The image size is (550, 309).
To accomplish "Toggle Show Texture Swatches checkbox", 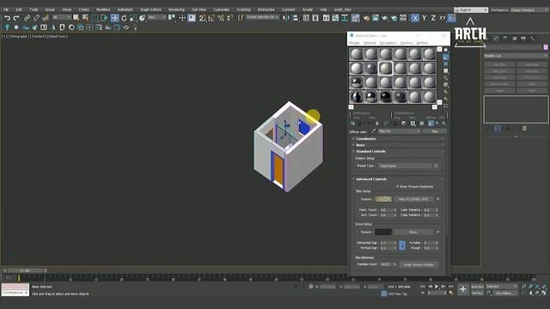I will (x=397, y=187).
